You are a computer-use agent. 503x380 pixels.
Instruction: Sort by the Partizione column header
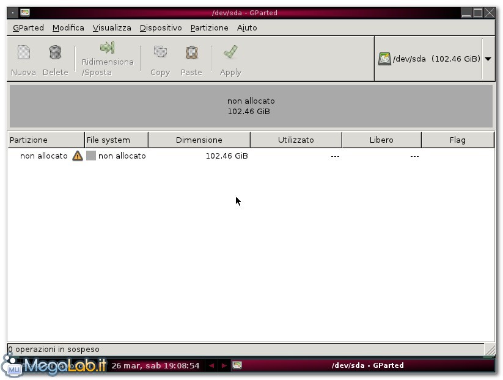tap(46, 140)
